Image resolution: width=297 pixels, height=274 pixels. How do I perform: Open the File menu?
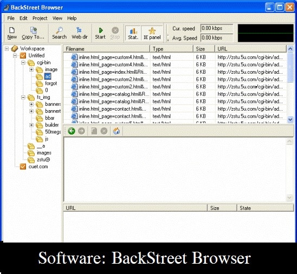point(11,18)
